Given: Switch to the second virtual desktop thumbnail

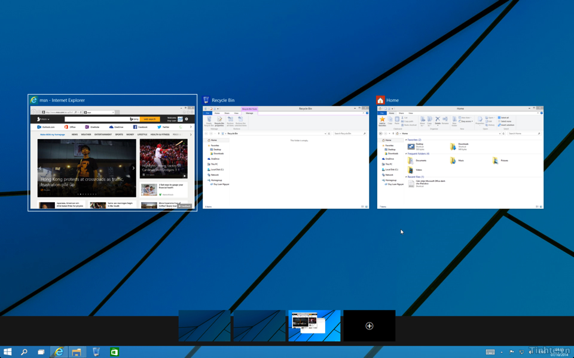Looking at the screenshot, I should coord(259,326).
